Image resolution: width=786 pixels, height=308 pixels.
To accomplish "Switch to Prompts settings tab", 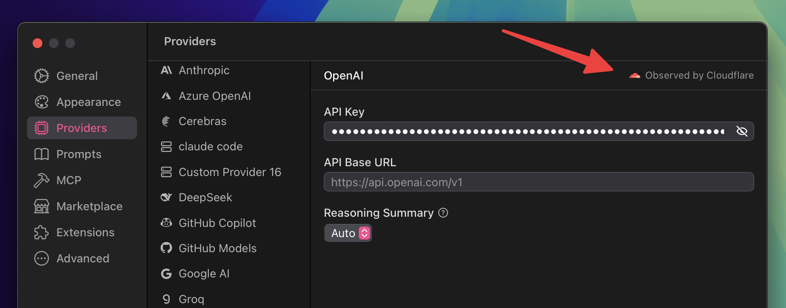I will click(x=82, y=154).
